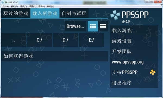Switch to list view icon

[x=103, y=26]
